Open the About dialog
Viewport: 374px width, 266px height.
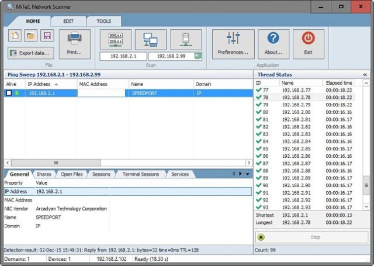click(x=273, y=43)
